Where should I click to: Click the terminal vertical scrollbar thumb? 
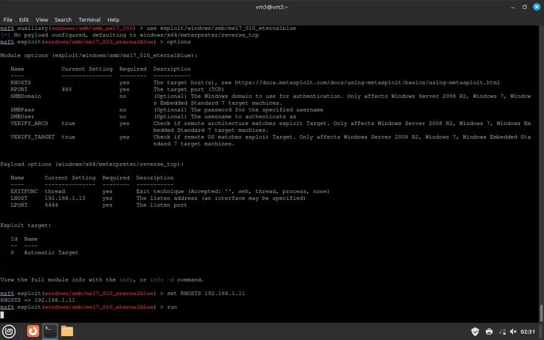click(541, 314)
